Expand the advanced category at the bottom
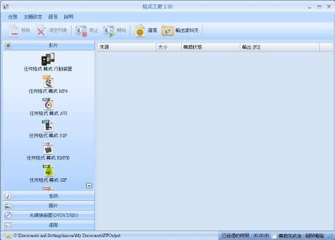This screenshot has width=335, height=240. tap(49, 225)
